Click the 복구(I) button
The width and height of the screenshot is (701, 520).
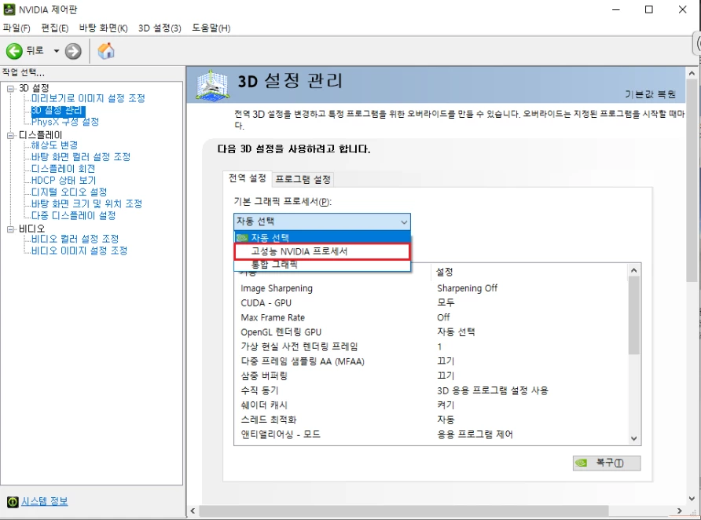point(607,463)
